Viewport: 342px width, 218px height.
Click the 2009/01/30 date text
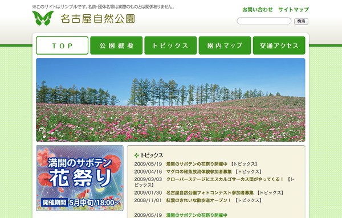148,193
